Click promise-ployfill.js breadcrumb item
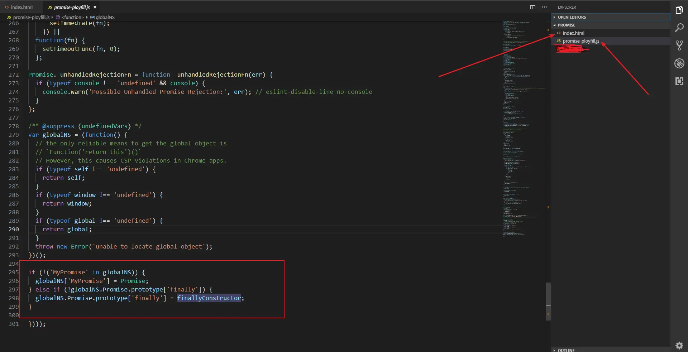This screenshot has width=688, height=352. click(x=28, y=17)
